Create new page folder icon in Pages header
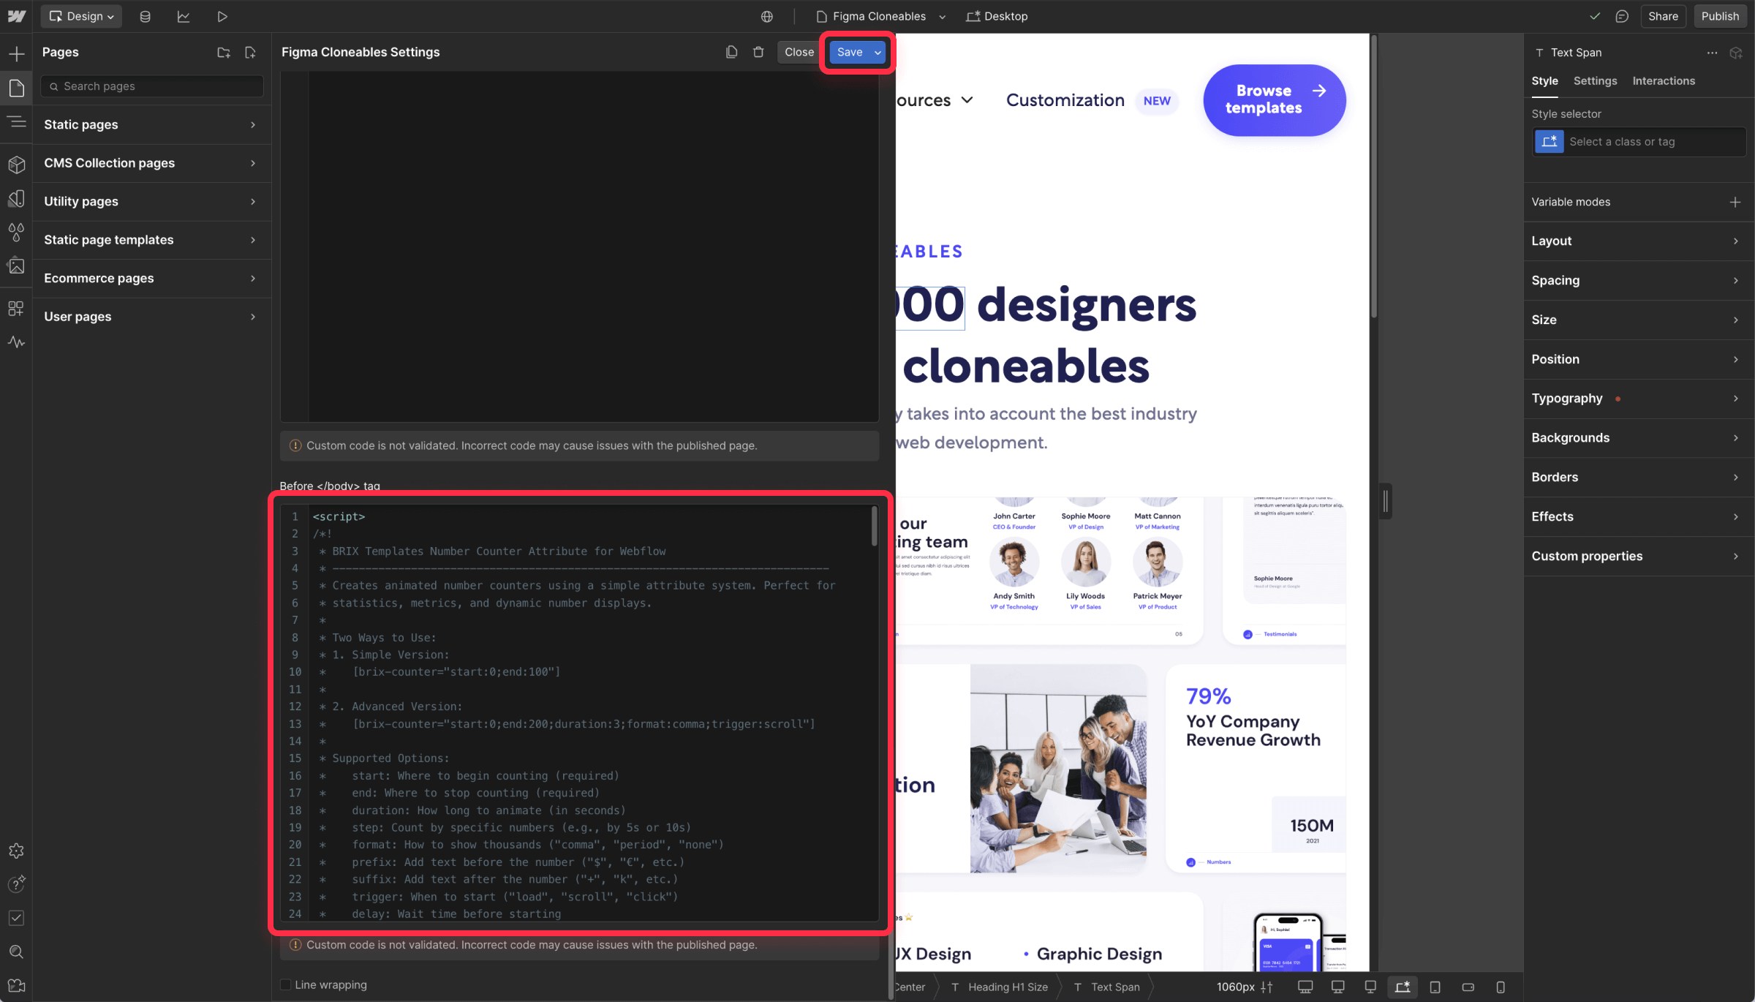The image size is (1755, 1002). click(x=224, y=53)
